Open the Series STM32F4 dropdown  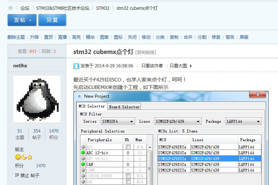tap(118, 121)
